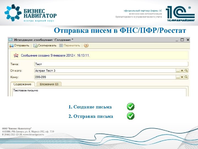Click the официальный партнер фирмы 1С text
Screen dimensions: 198x149
click(x=143, y=11)
